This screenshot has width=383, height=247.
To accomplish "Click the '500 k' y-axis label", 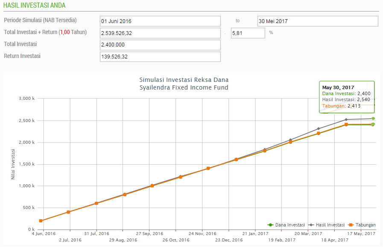I will click(x=29, y=207).
